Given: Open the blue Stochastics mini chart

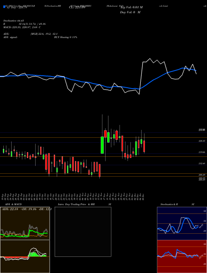Looking at the screenshot, I should 182,223.
